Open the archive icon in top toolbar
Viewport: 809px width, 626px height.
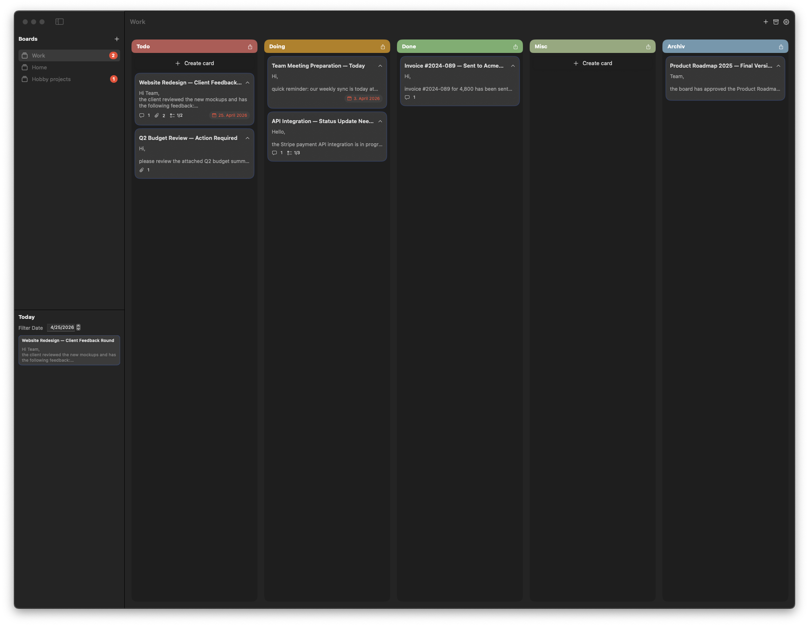776,22
